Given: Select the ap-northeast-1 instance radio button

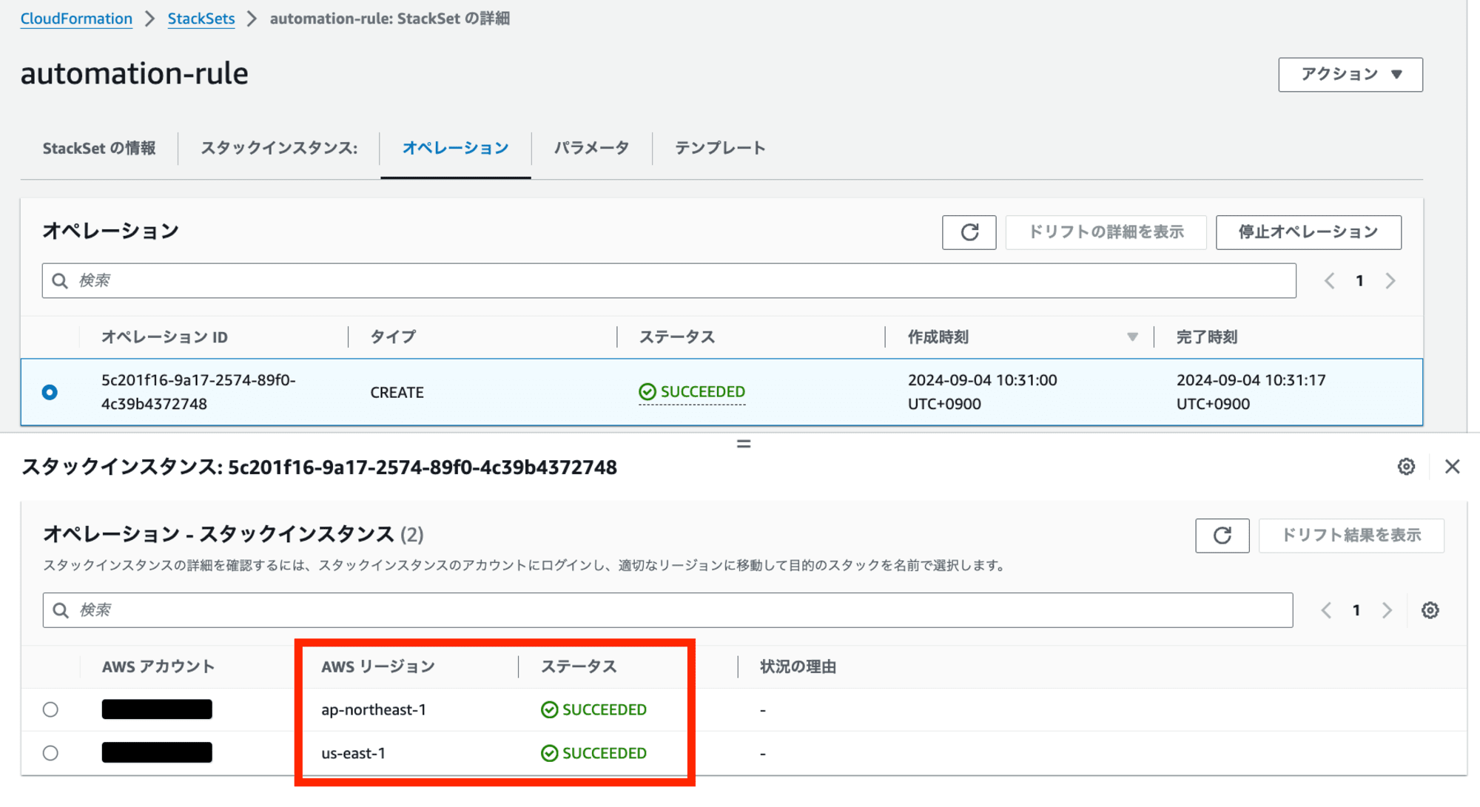Looking at the screenshot, I should click(x=50, y=710).
